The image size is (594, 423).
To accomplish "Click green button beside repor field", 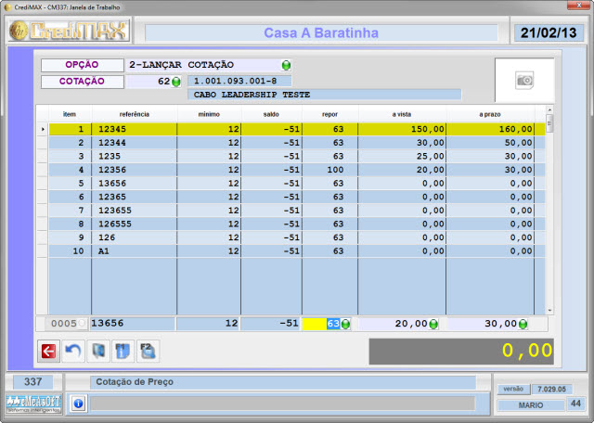I will pyautogui.click(x=345, y=324).
